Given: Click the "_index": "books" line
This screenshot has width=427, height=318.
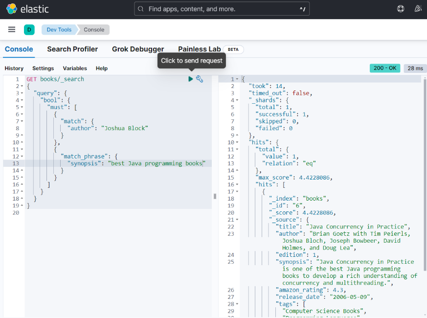Looking at the screenshot, I should point(299,199).
